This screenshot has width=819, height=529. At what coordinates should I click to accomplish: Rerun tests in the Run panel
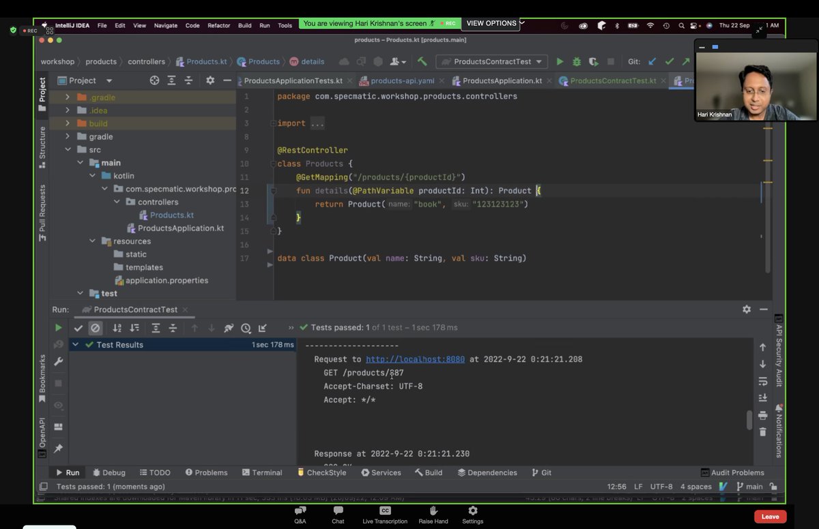click(58, 328)
